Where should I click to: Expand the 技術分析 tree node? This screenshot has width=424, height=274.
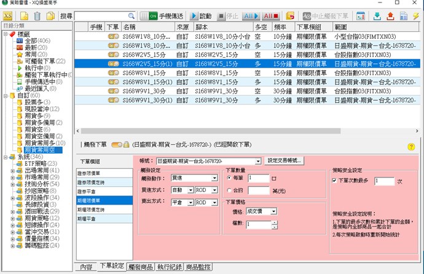click(x=13, y=183)
